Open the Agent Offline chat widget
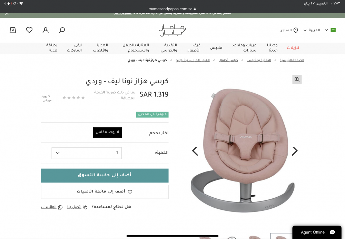This screenshot has height=239, width=345. (317, 232)
